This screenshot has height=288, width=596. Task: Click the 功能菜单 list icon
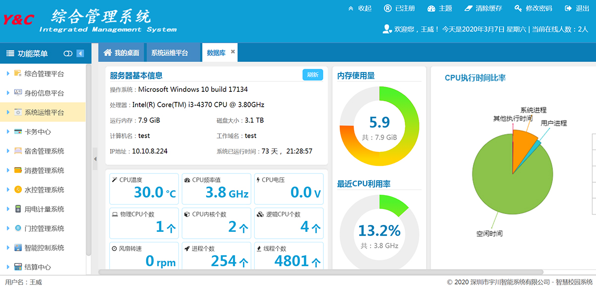[x=10, y=54]
